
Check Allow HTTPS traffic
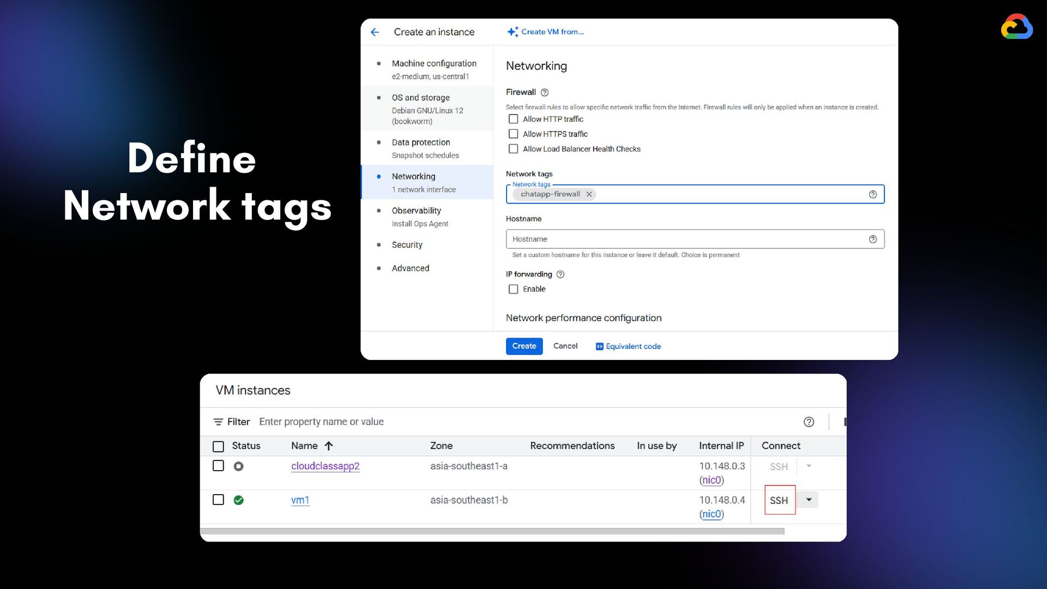coord(513,134)
